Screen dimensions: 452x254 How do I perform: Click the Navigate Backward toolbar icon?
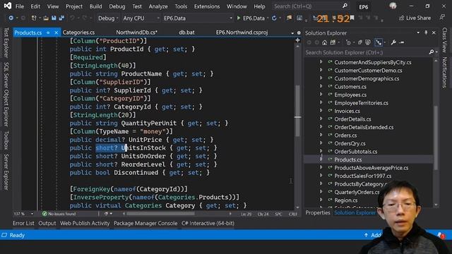coord(11,18)
